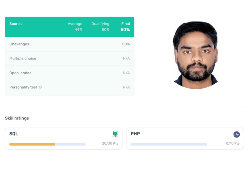Select the Challenges score row

70,44
